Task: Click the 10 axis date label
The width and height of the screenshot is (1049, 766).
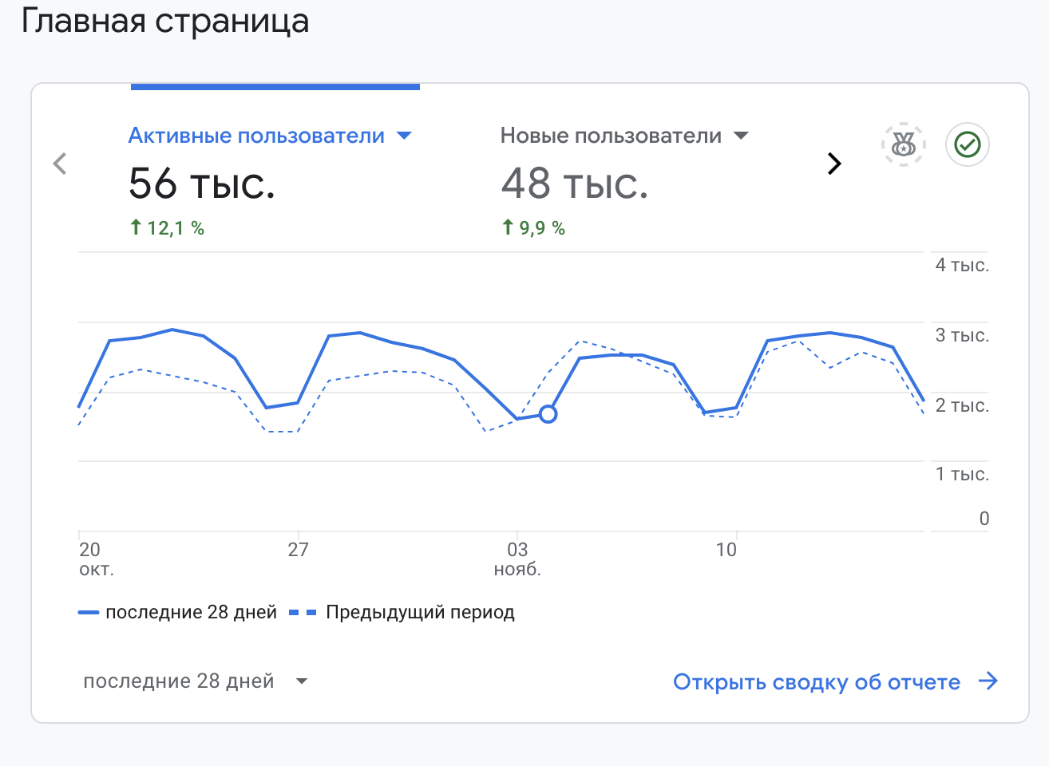Action: point(726,549)
